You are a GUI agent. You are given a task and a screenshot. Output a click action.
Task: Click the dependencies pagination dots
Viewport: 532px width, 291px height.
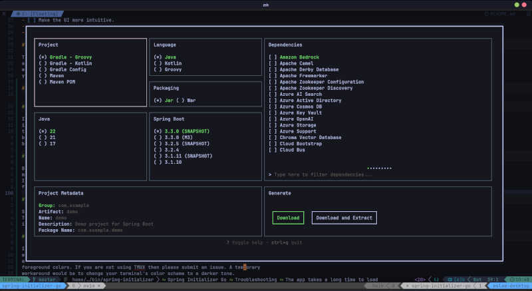(x=379, y=168)
